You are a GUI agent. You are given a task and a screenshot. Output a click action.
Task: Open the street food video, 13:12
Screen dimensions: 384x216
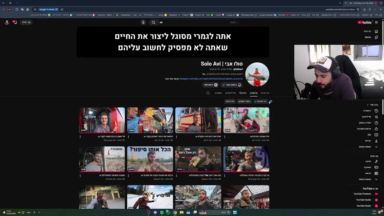(198, 159)
